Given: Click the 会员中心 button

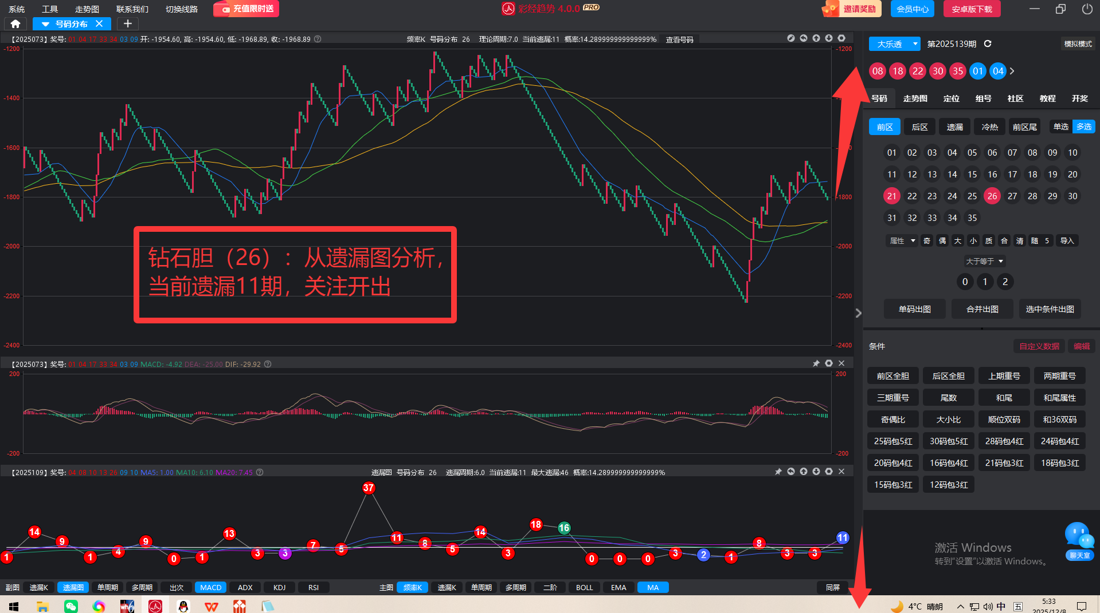Looking at the screenshot, I should pyautogui.click(x=913, y=9).
